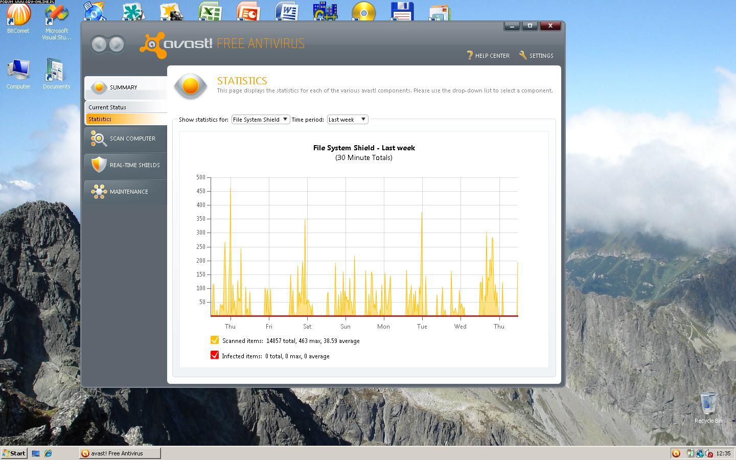This screenshot has width=736, height=460.
Task: Select the Statistics sub-item in the sidebar
Action: pyautogui.click(x=126, y=119)
